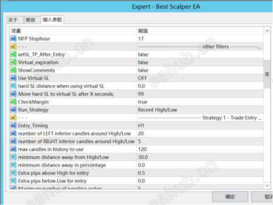Click the string icon in Strategy 1 row
This screenshot has width=273, height=205.
pyautogui.click(x=13, y=118)
